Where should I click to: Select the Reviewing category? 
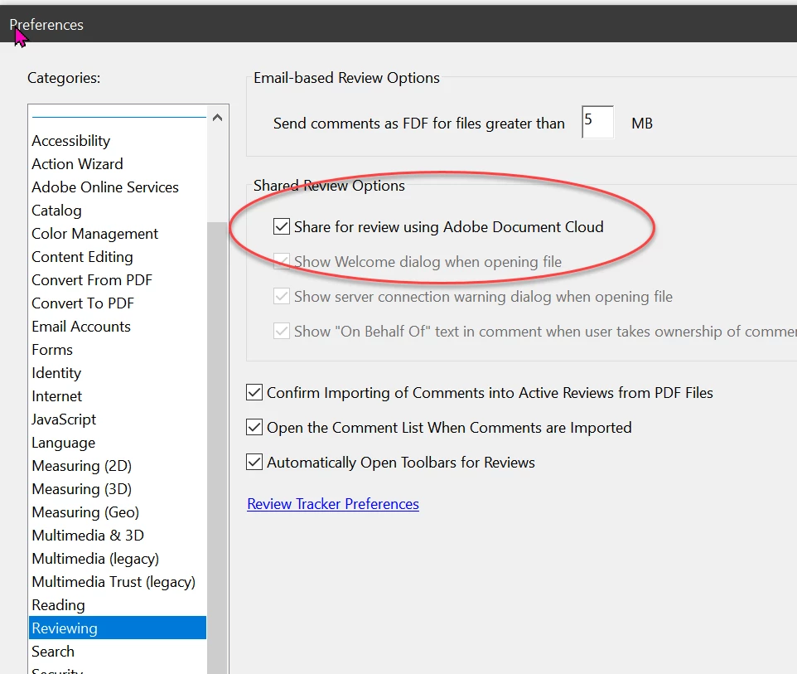pos(118,628)
